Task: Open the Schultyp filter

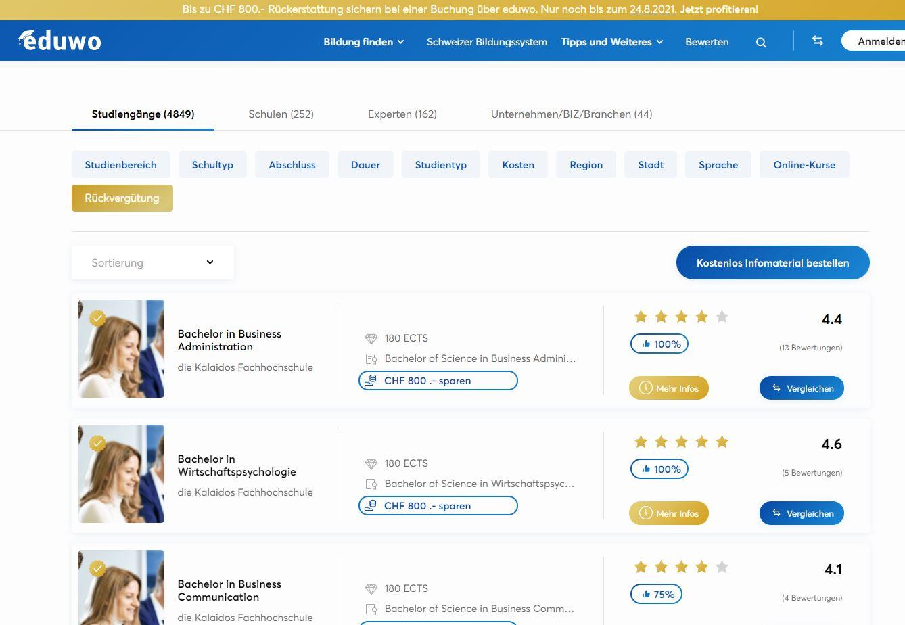Action: pos(212,164)
